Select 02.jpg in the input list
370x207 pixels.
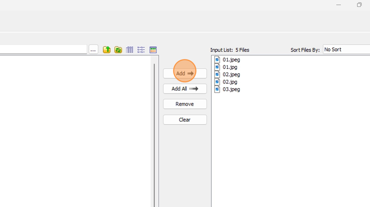click(x=230, y=82)
